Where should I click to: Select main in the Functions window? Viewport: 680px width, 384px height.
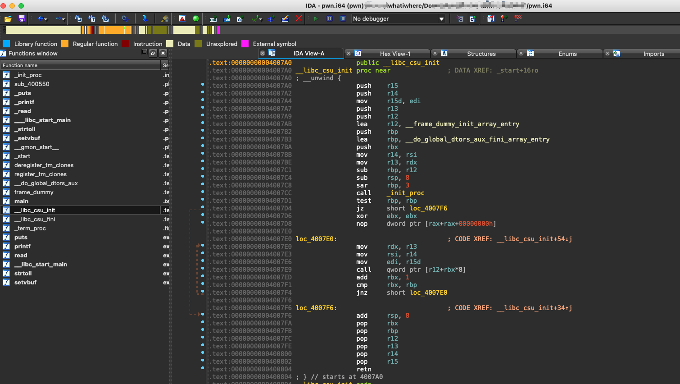[21, 201]
